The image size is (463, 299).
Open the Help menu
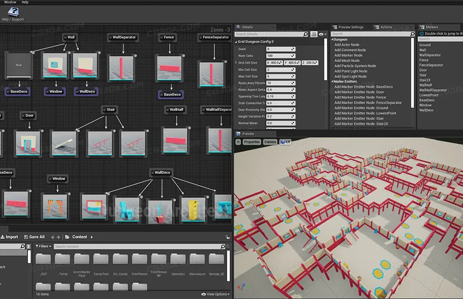pyautogui.click(x=25, y=2)
